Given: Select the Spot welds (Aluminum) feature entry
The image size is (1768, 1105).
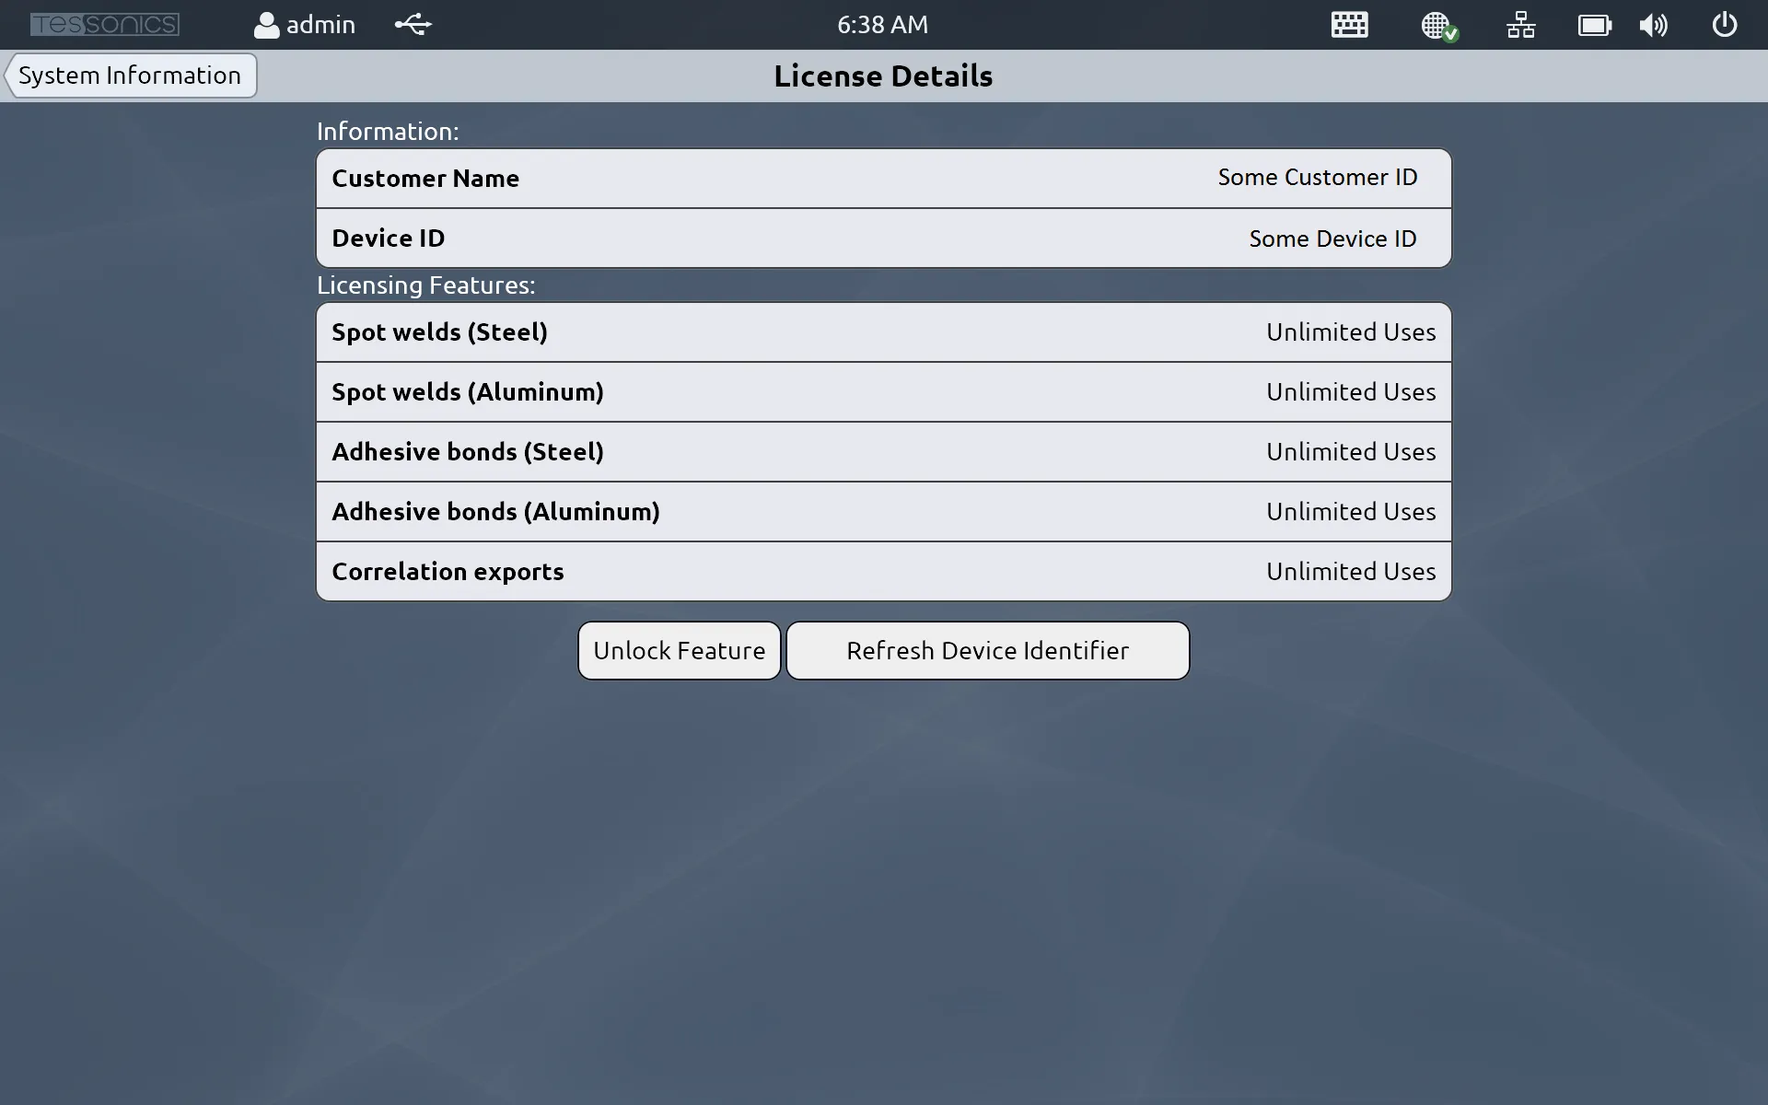Looking at the screenshot, I should [x=882, y=391].
